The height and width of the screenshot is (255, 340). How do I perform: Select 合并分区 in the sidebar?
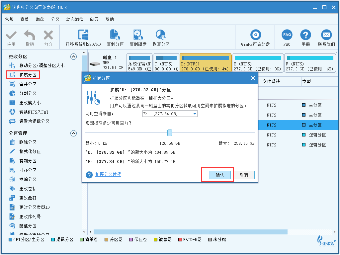[23, 84]
